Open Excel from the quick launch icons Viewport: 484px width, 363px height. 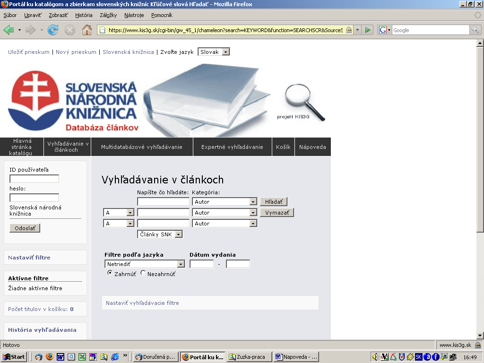82,357
